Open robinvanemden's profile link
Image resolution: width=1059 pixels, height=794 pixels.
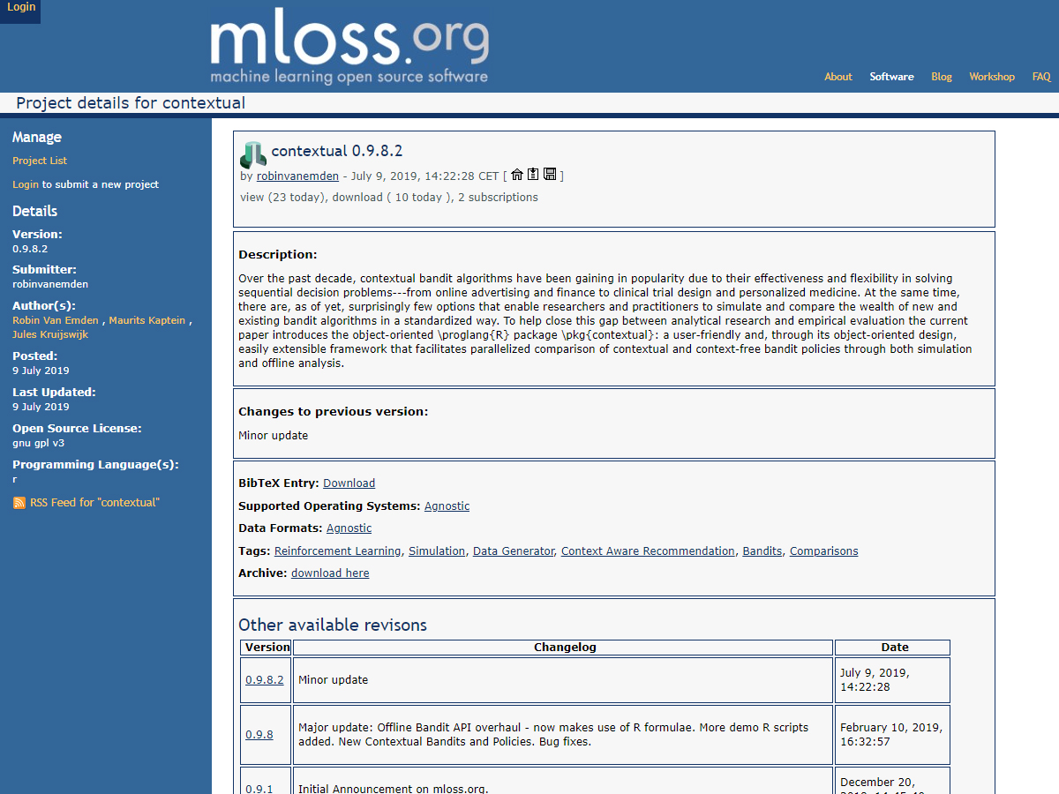click(x=297, y=176)
